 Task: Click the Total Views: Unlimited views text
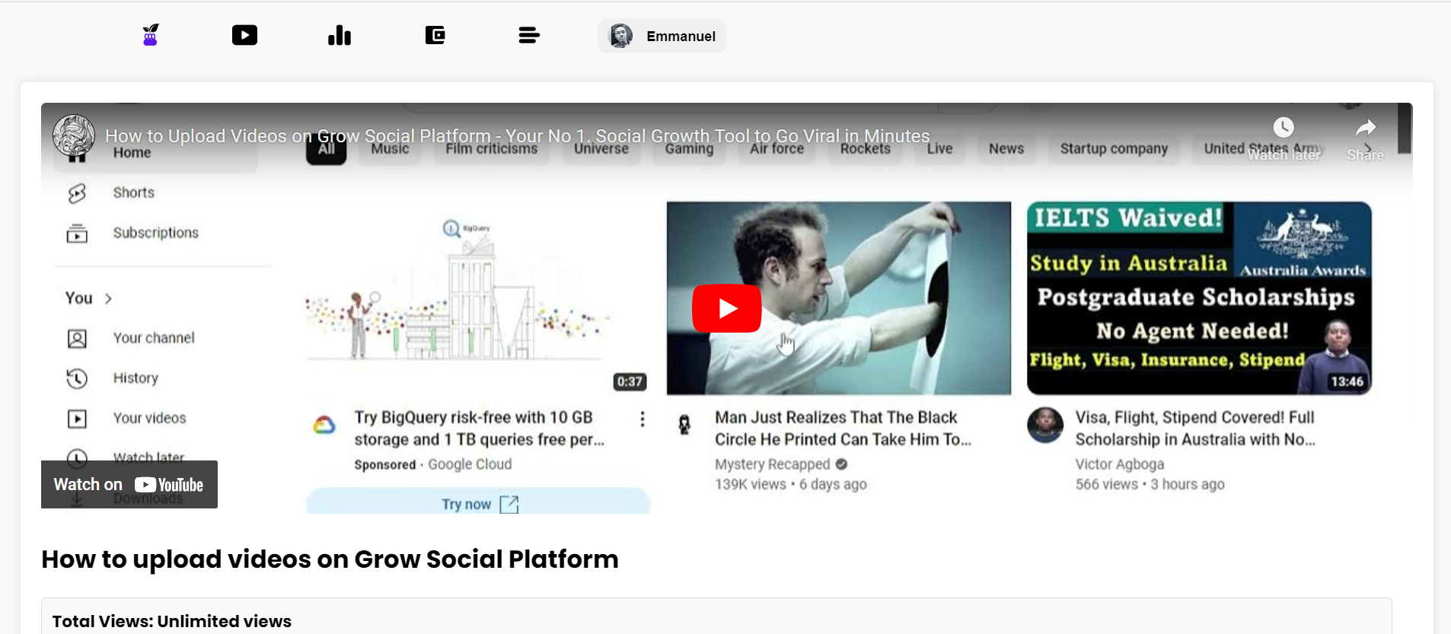(x=172, y=621)
